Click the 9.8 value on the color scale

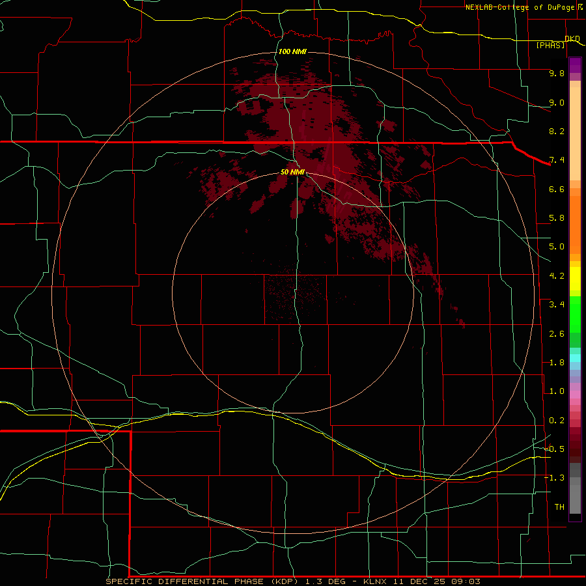pyautogui.click(x=557, y=73)
